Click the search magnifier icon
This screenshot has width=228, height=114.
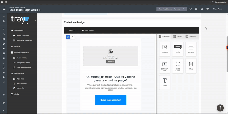click(x=184, y=9)
